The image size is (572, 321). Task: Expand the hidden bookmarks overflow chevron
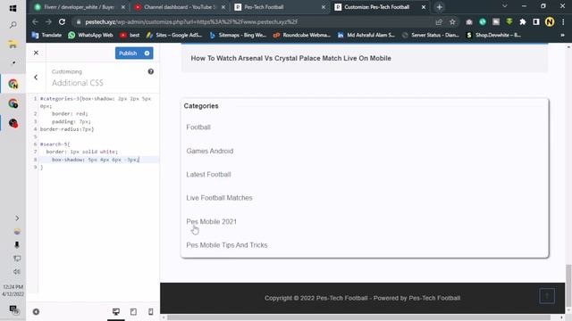pos(562,35)
